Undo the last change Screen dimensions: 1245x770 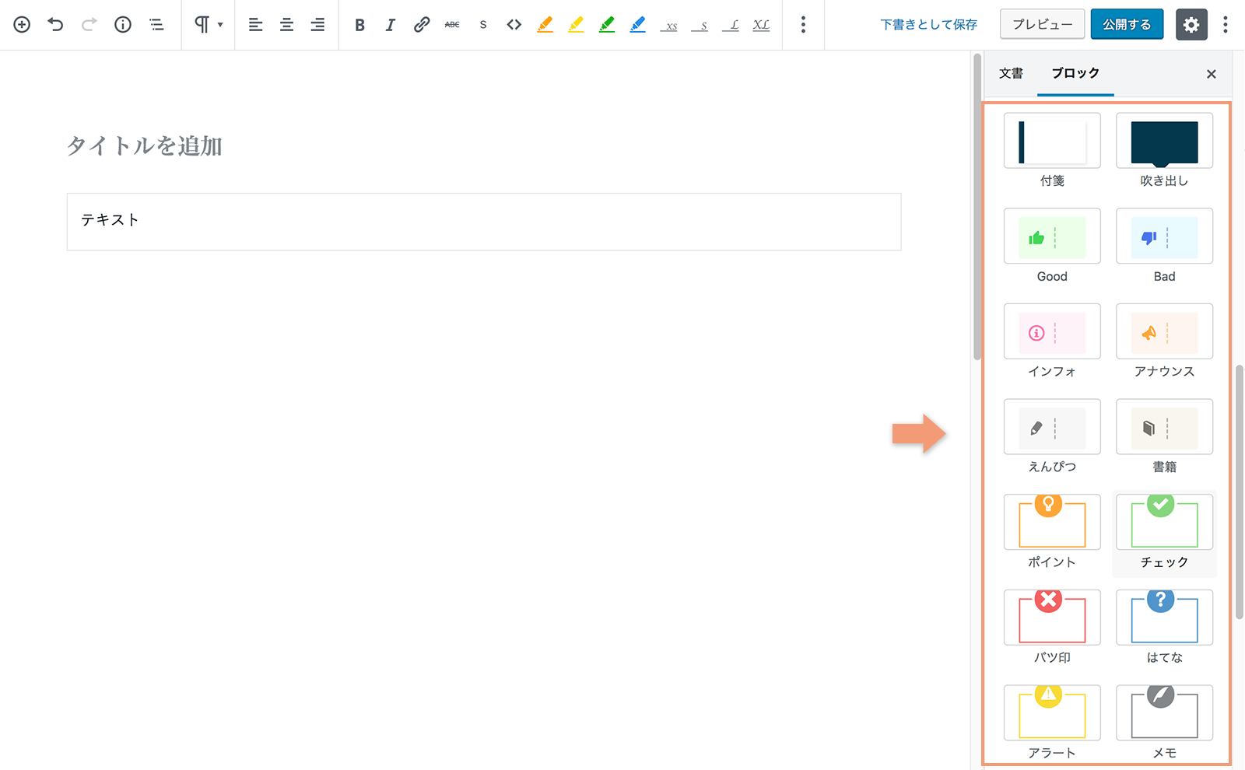point(55,25)
